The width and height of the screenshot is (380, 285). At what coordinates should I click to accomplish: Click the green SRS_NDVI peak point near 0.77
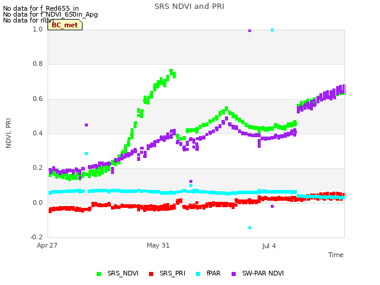tap(171, 71)
